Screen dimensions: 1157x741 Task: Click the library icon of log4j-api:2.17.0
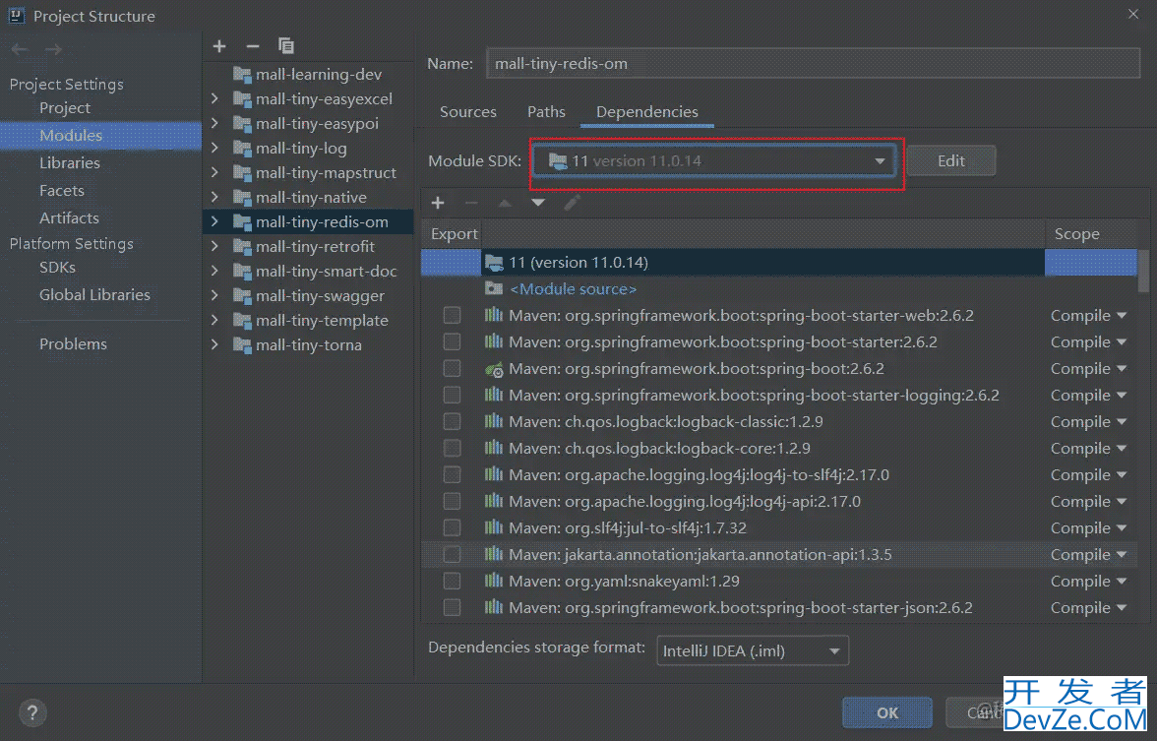(x=494, y=501)
